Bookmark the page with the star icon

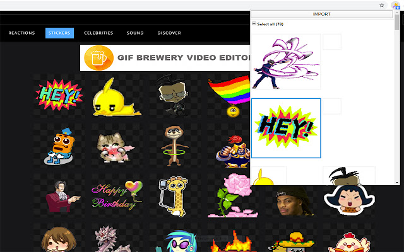(x=382, y=5)
